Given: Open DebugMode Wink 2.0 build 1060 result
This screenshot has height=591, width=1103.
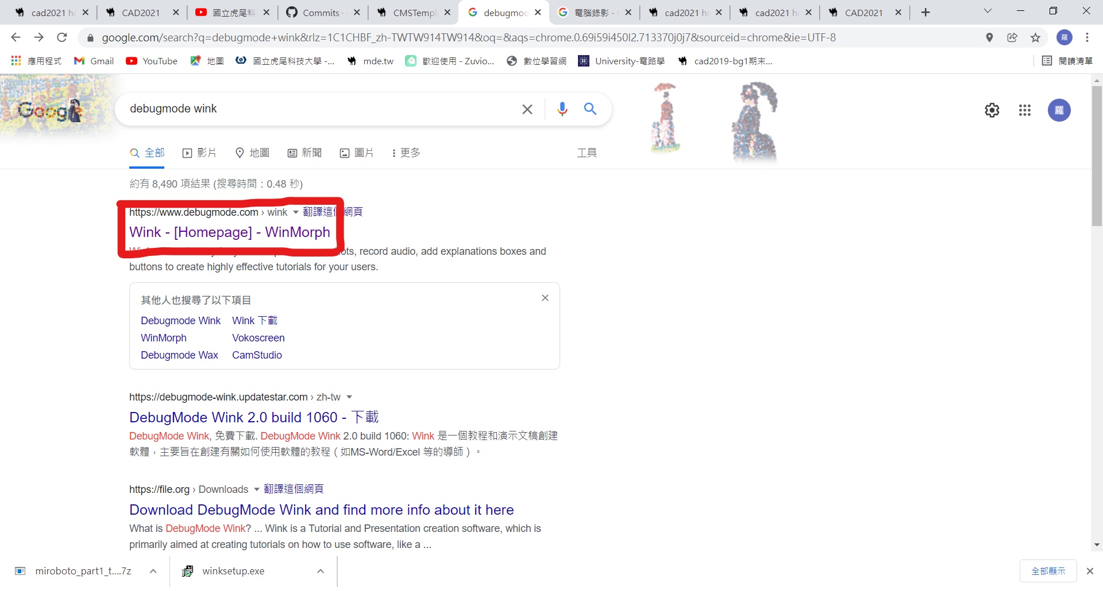Looking at the screenshot, I should 254,417.
